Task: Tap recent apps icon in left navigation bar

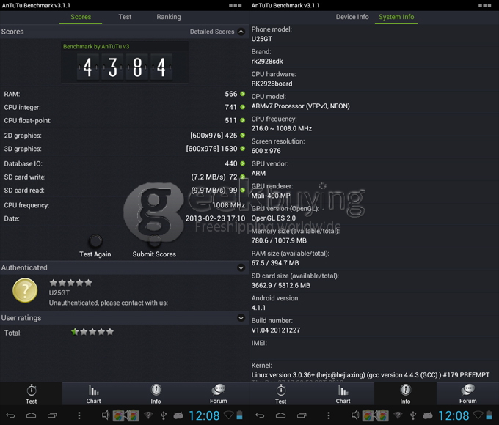Action: (x=52, y=415)
